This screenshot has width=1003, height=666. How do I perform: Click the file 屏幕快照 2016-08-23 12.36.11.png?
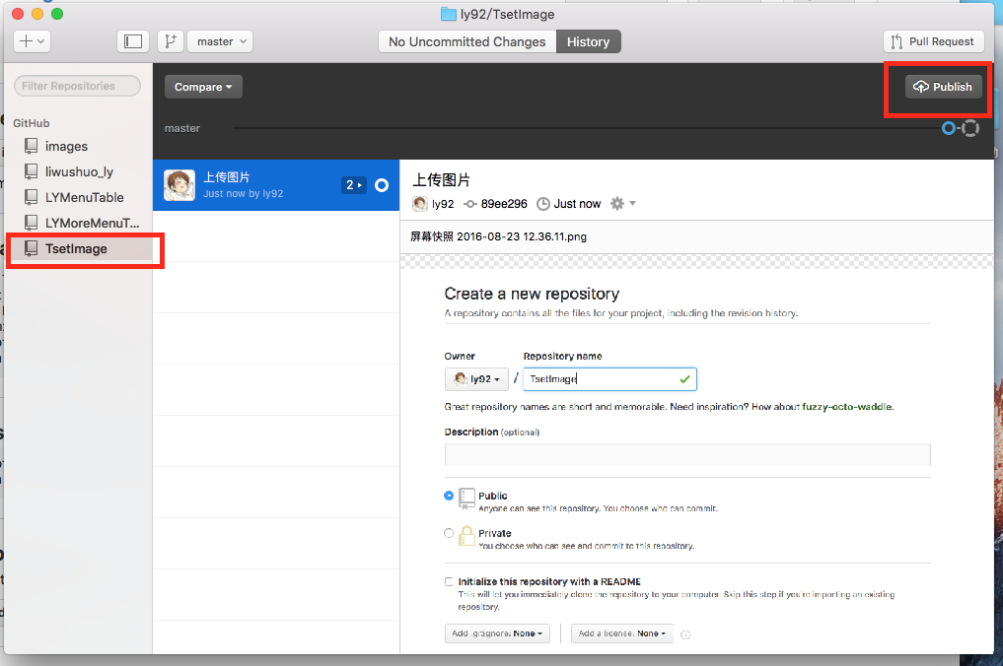498,236
